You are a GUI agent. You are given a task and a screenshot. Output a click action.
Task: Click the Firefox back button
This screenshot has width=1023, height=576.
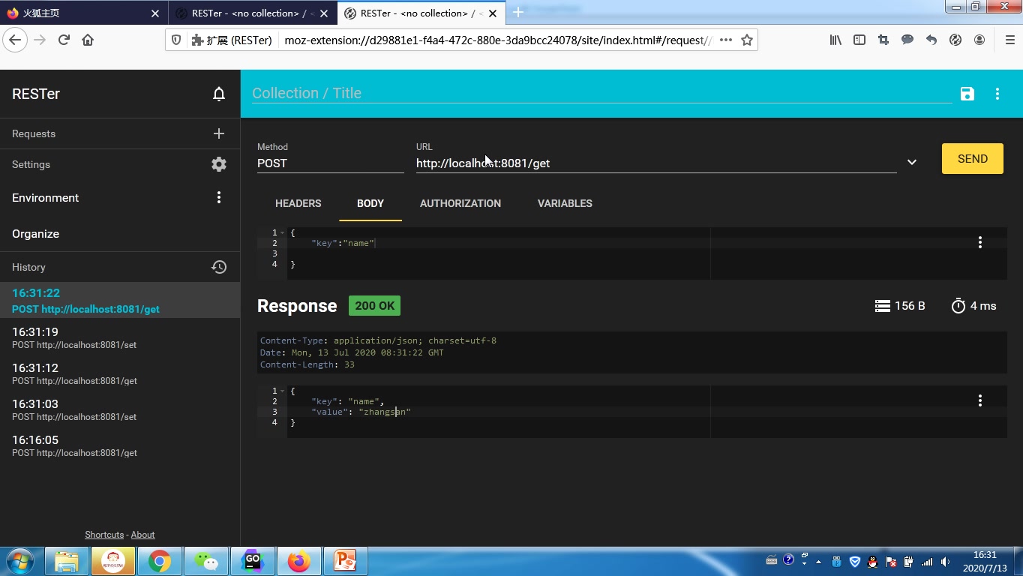click(16, 40)
